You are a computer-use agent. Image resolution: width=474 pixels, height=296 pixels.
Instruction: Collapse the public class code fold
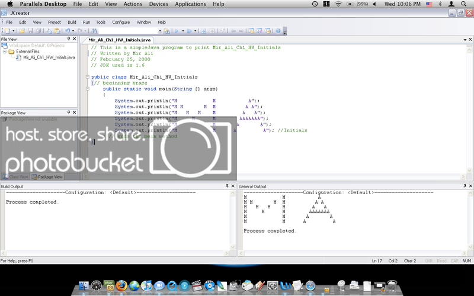coord(87,77)
